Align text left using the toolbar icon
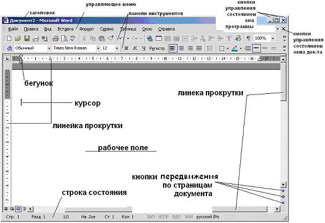 click(x=172, y=48)
